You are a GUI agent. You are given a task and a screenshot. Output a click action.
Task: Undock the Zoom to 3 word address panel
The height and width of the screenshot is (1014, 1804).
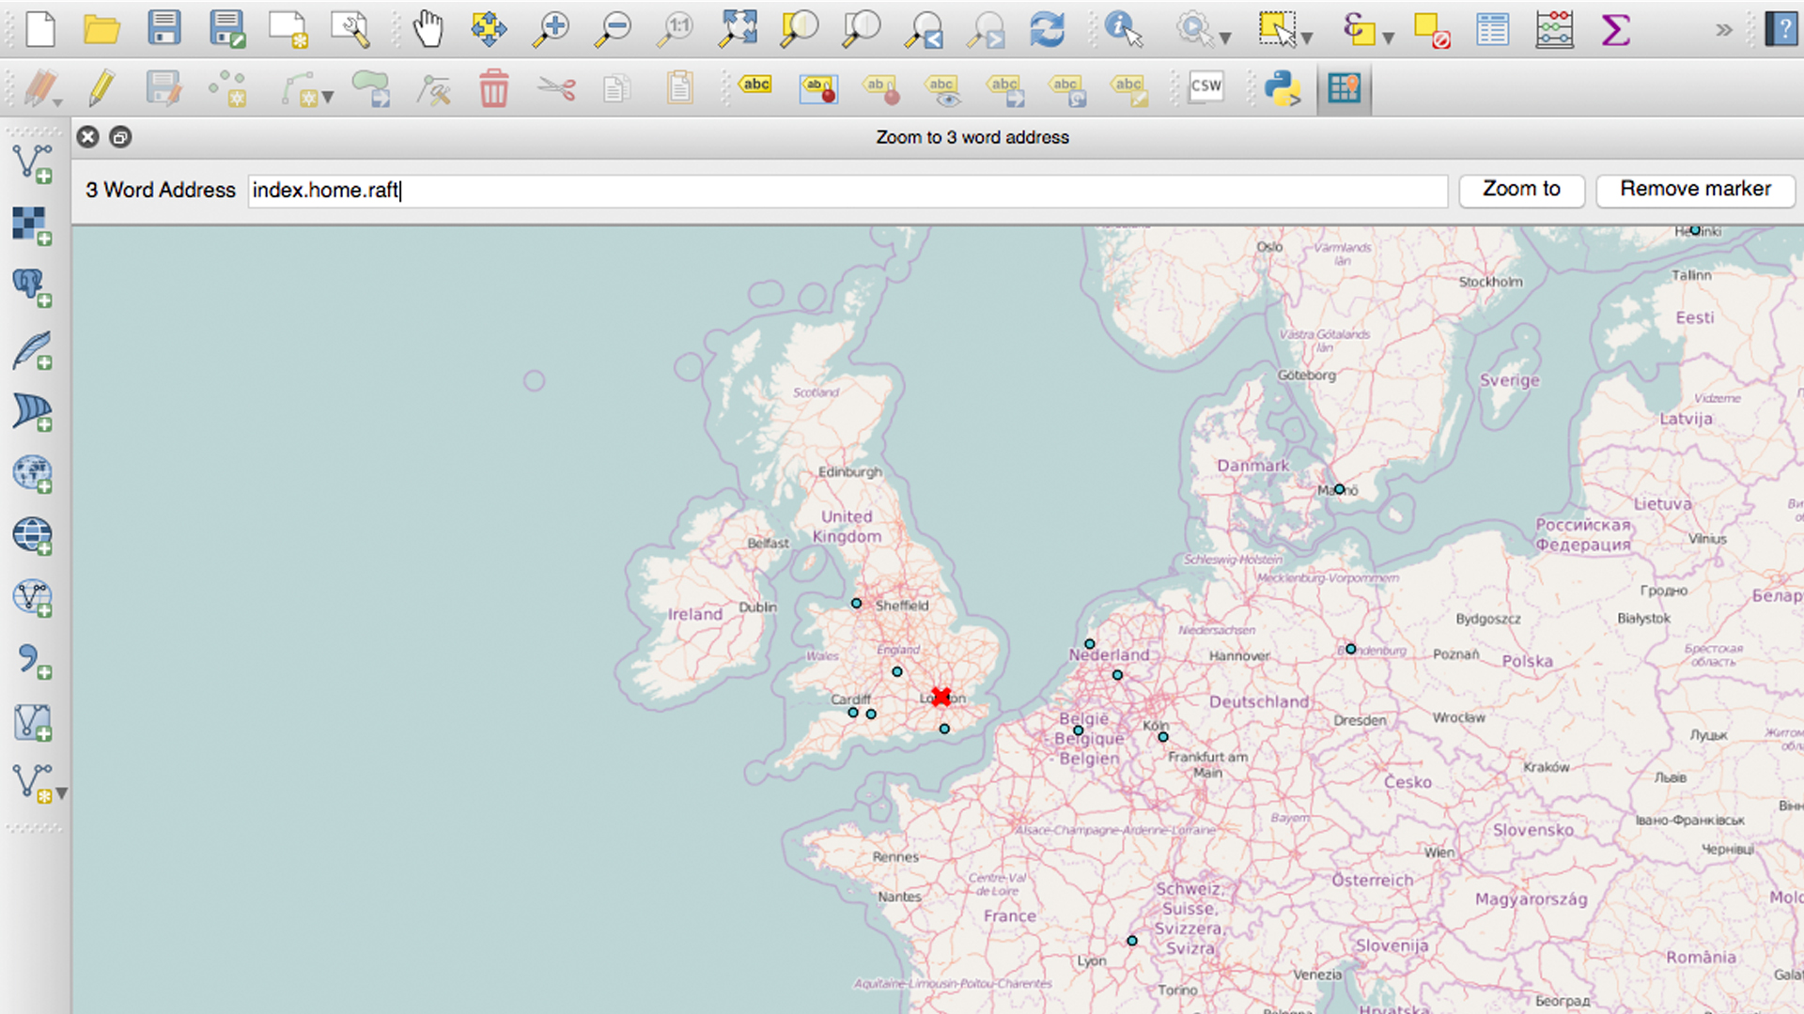point(120,137)
